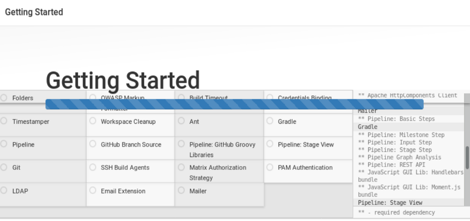Click log line Pipeline: REST API

click(392, 165)
